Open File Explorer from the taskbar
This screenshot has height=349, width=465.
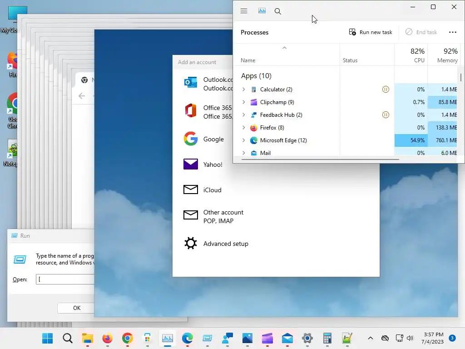click(x=88, y=338)
